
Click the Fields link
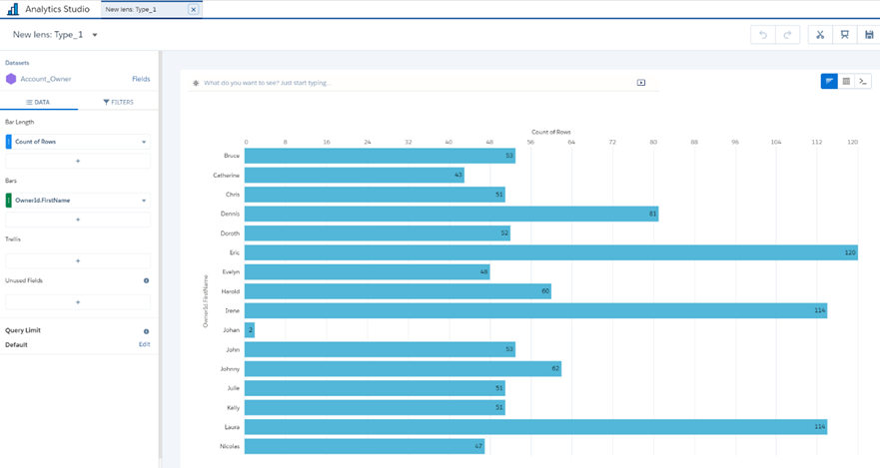(141, 79)
